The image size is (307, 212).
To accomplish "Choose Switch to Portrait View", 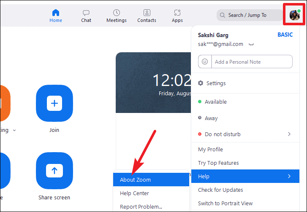I will tap(245, 204).
